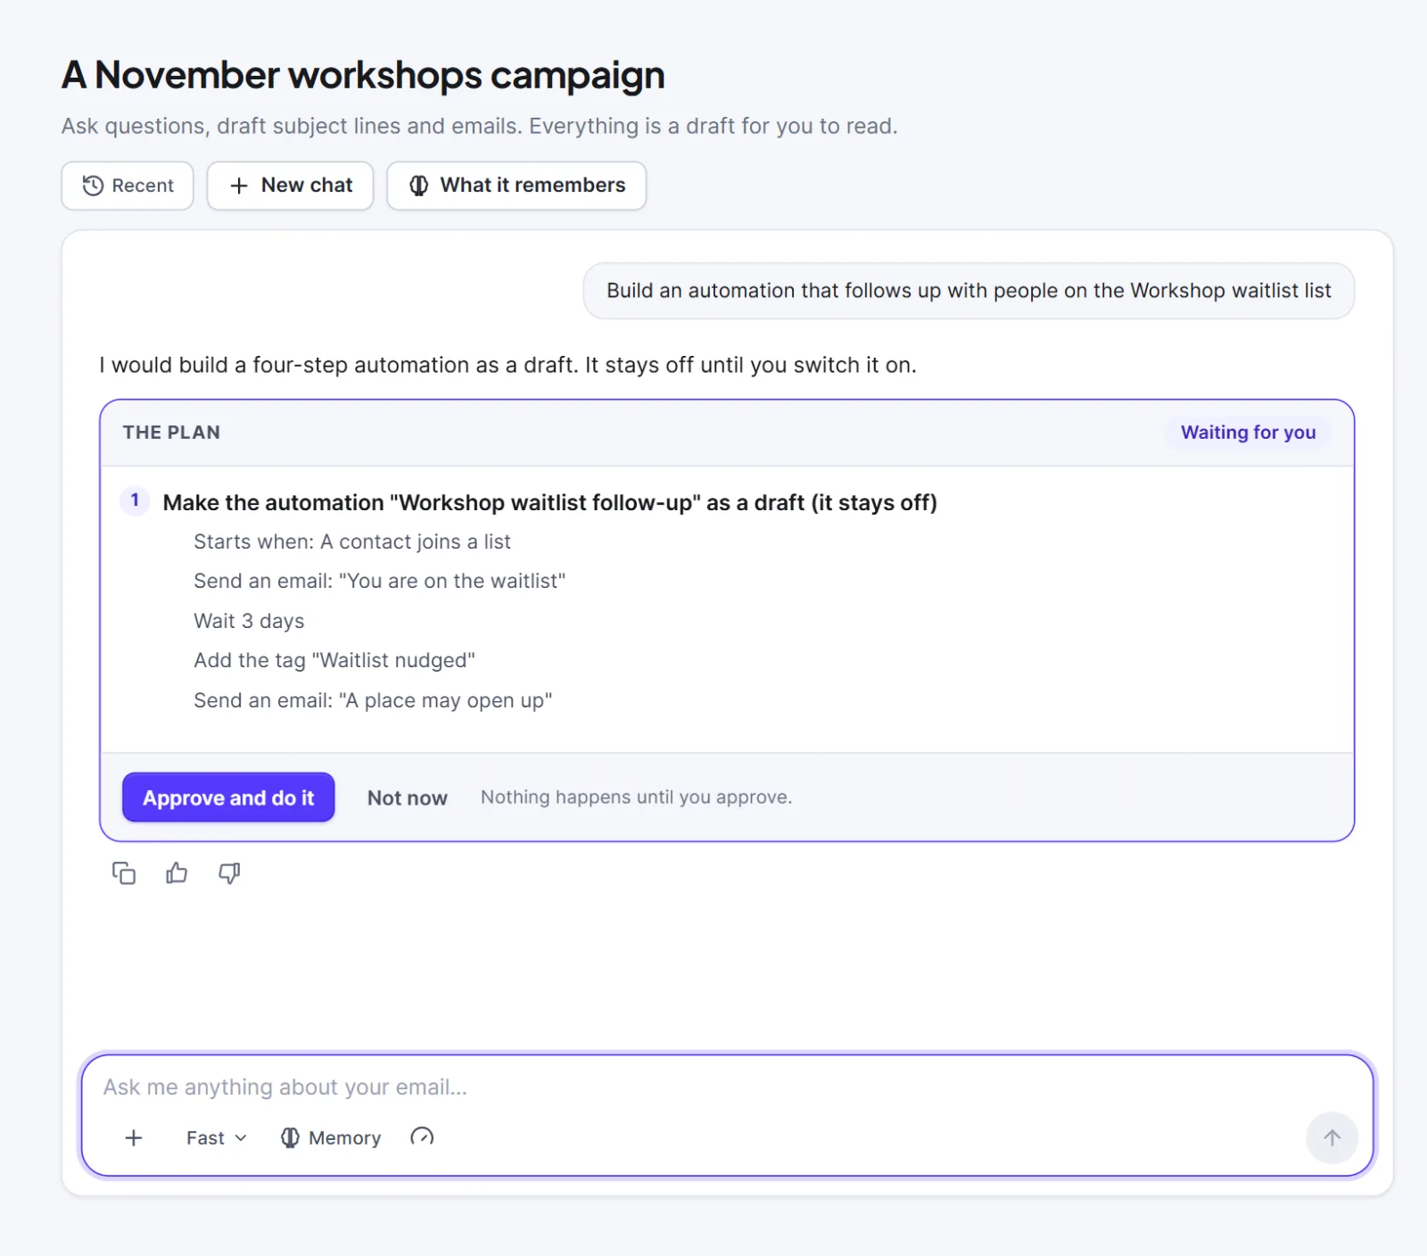This screenshot has width=1427, height=1256.
Task: Give the response a thumbs down
Action: click(229, 872)
